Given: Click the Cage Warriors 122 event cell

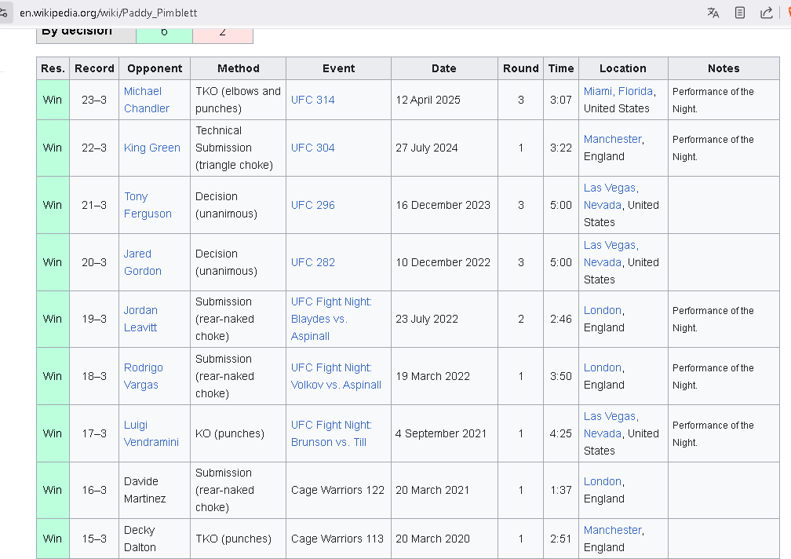Looking at the screenshot, I should click(338, 490).
